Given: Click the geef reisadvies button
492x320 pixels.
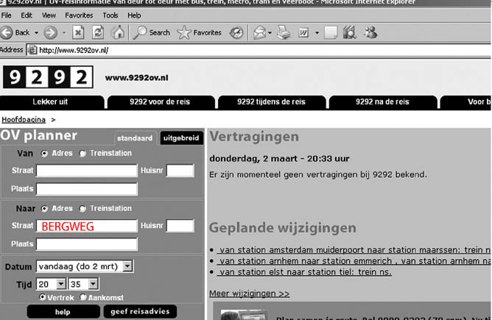Looking at the screenshot, I should pyautogui.click(x=140, y=311).
